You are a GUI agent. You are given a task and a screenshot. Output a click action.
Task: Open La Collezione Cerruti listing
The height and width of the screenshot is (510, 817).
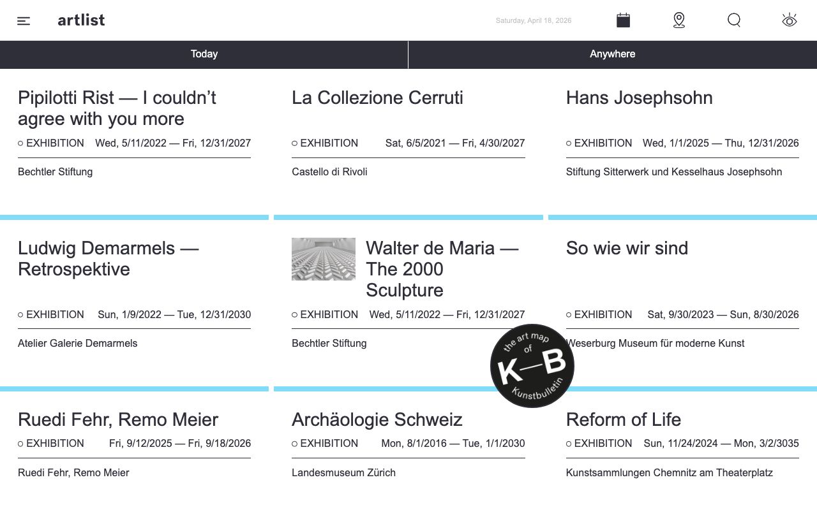(377, 98)
